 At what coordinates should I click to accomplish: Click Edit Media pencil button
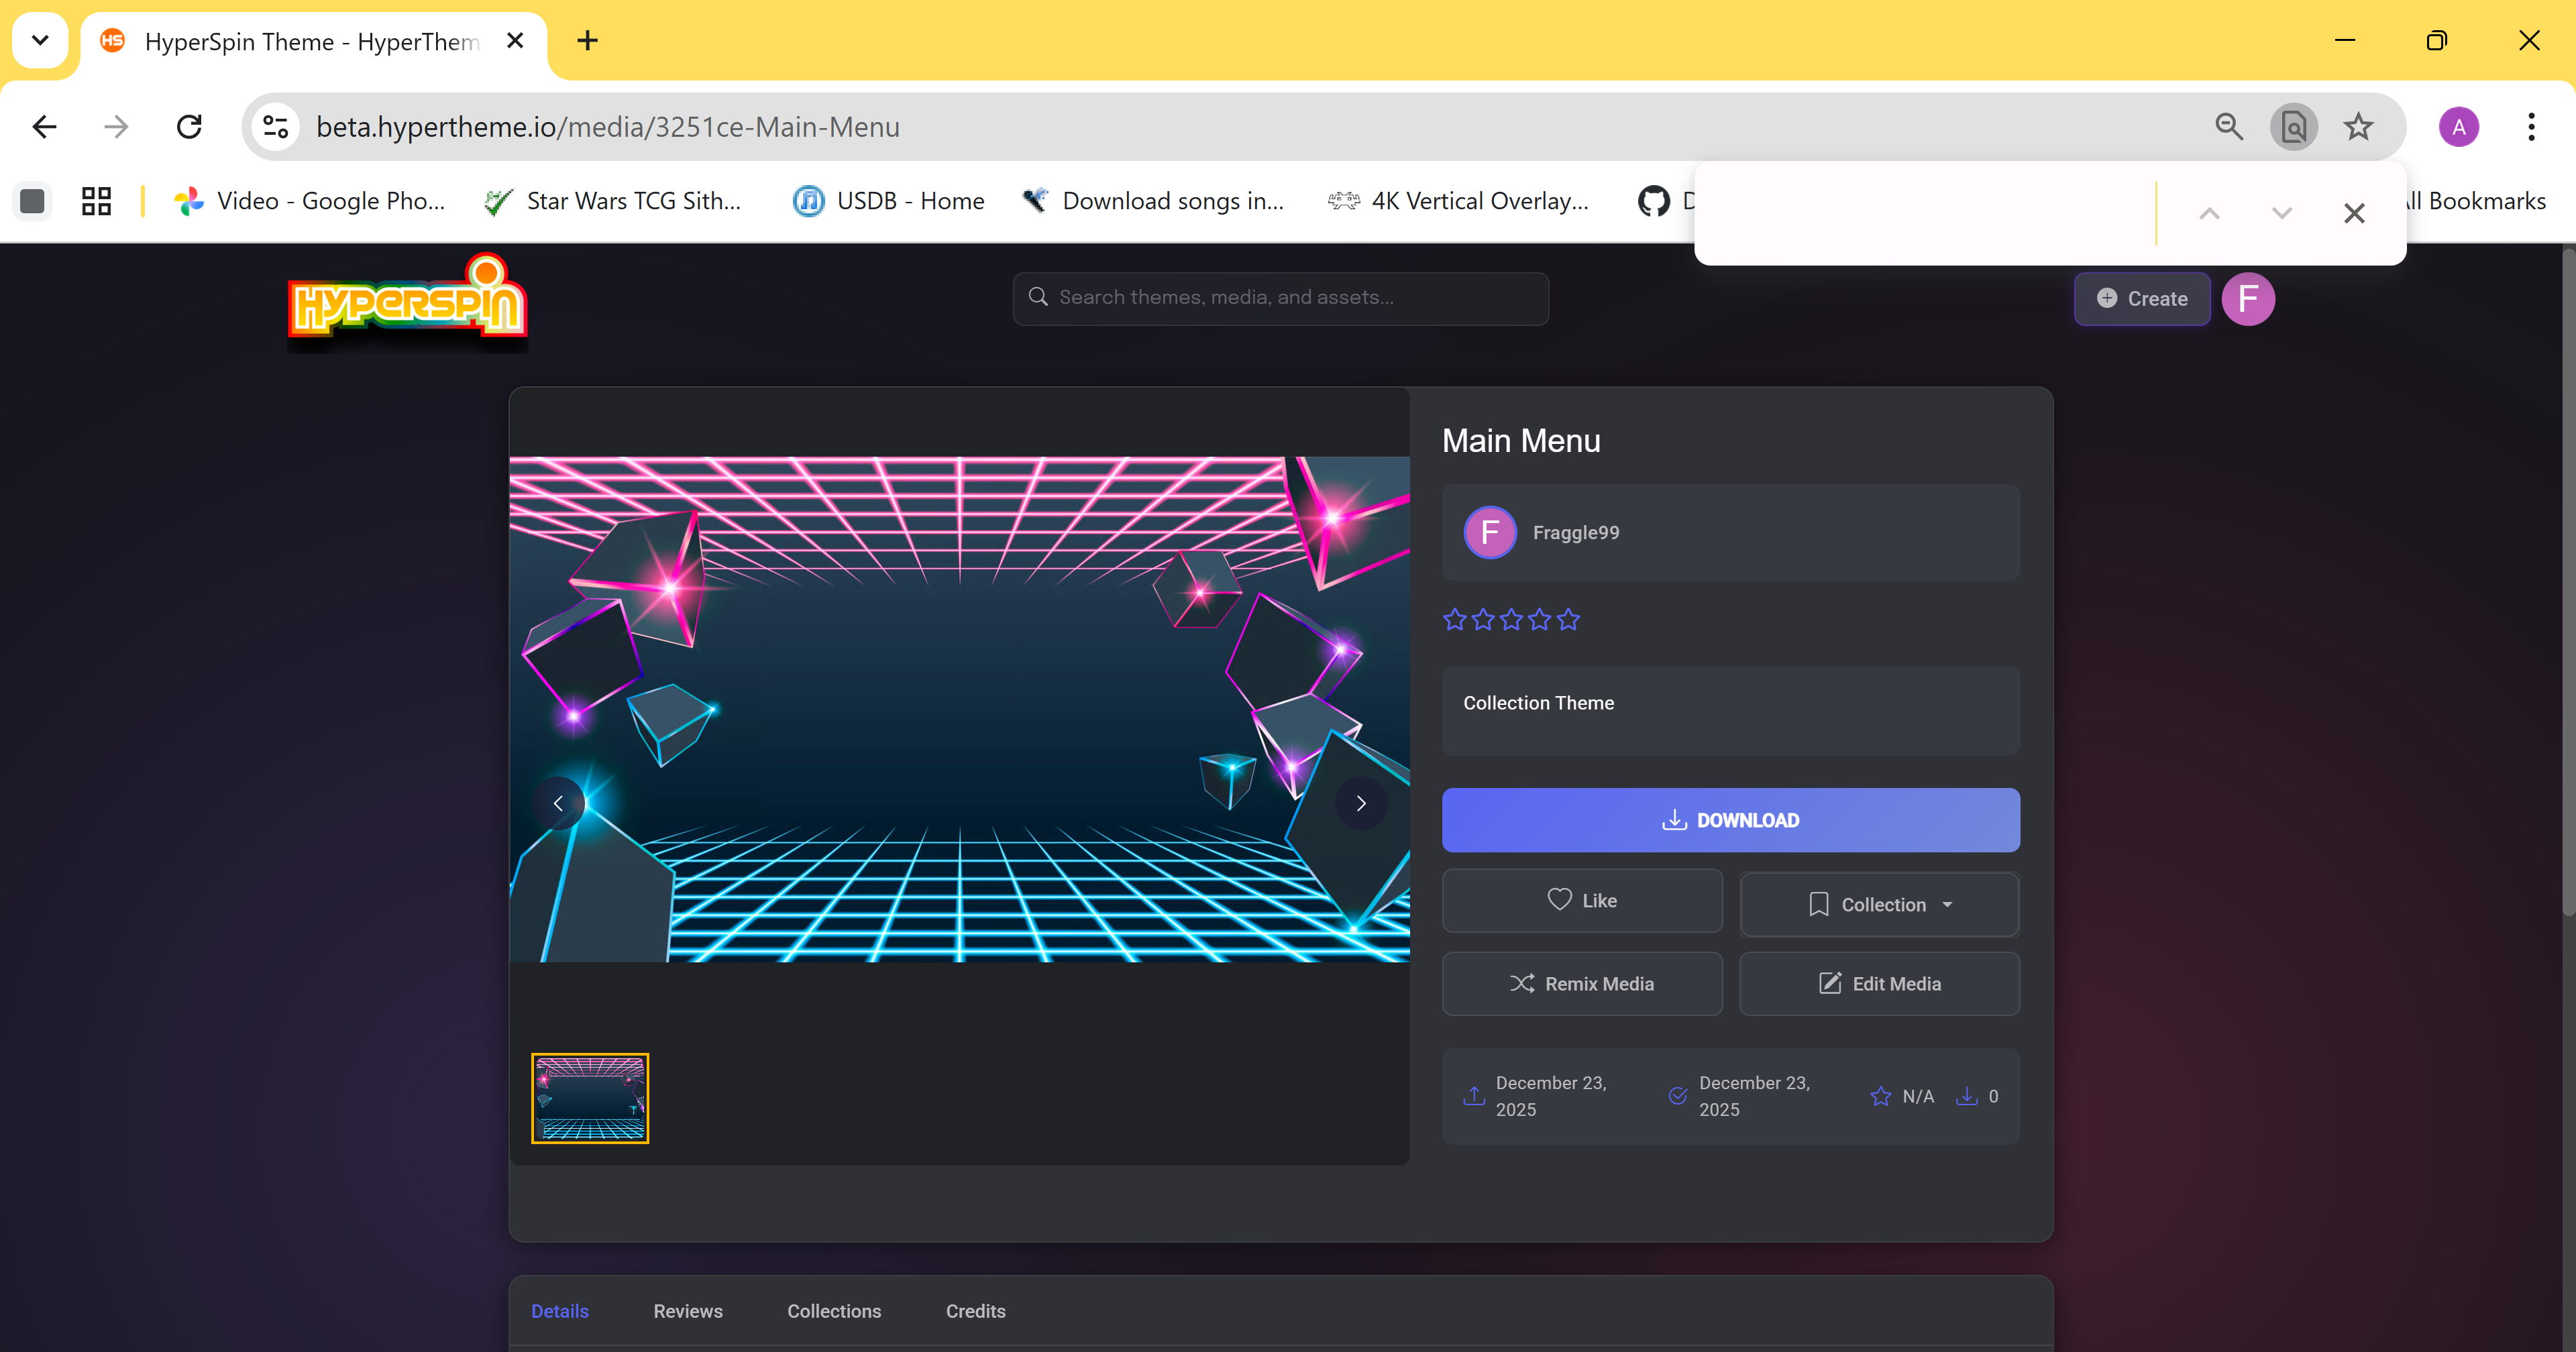[x=1879, y=983]
